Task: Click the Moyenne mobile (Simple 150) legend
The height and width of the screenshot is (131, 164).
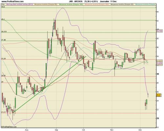Action: [x=97, y=5]
